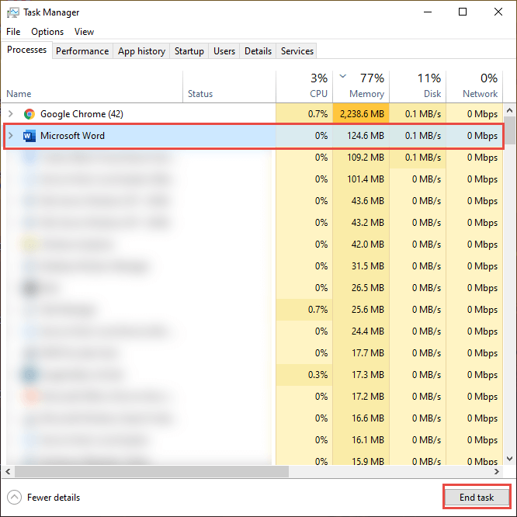Click the horizontal scrollbar thumb
Screen dimensions: 517x517
pyautogui.click(x=151, y=471)
